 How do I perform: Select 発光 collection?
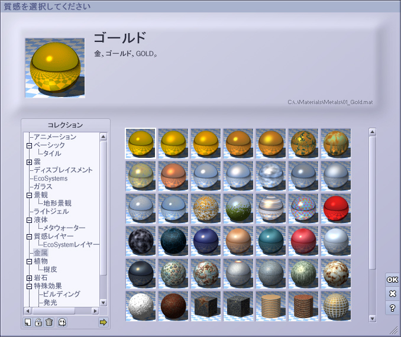pyautogui.click(x=50, y=303)
